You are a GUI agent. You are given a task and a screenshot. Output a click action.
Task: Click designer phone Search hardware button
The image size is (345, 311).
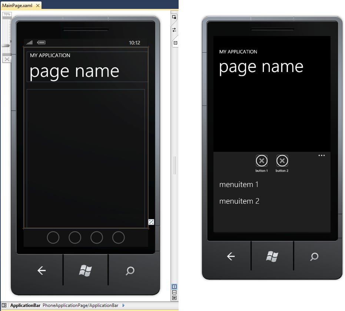click(130, 271)
